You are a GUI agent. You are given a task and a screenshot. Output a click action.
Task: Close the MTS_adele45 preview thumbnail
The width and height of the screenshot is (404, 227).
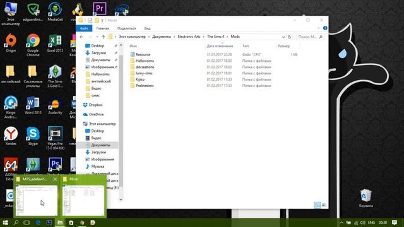coord(55,179)
